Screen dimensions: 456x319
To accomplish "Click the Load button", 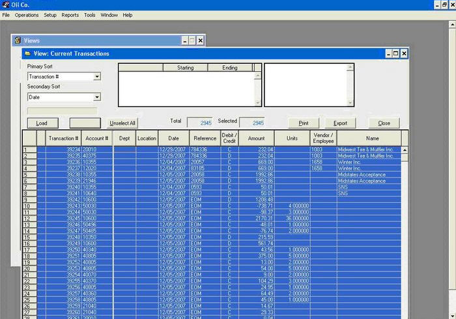I will click(x=43, y=123).
